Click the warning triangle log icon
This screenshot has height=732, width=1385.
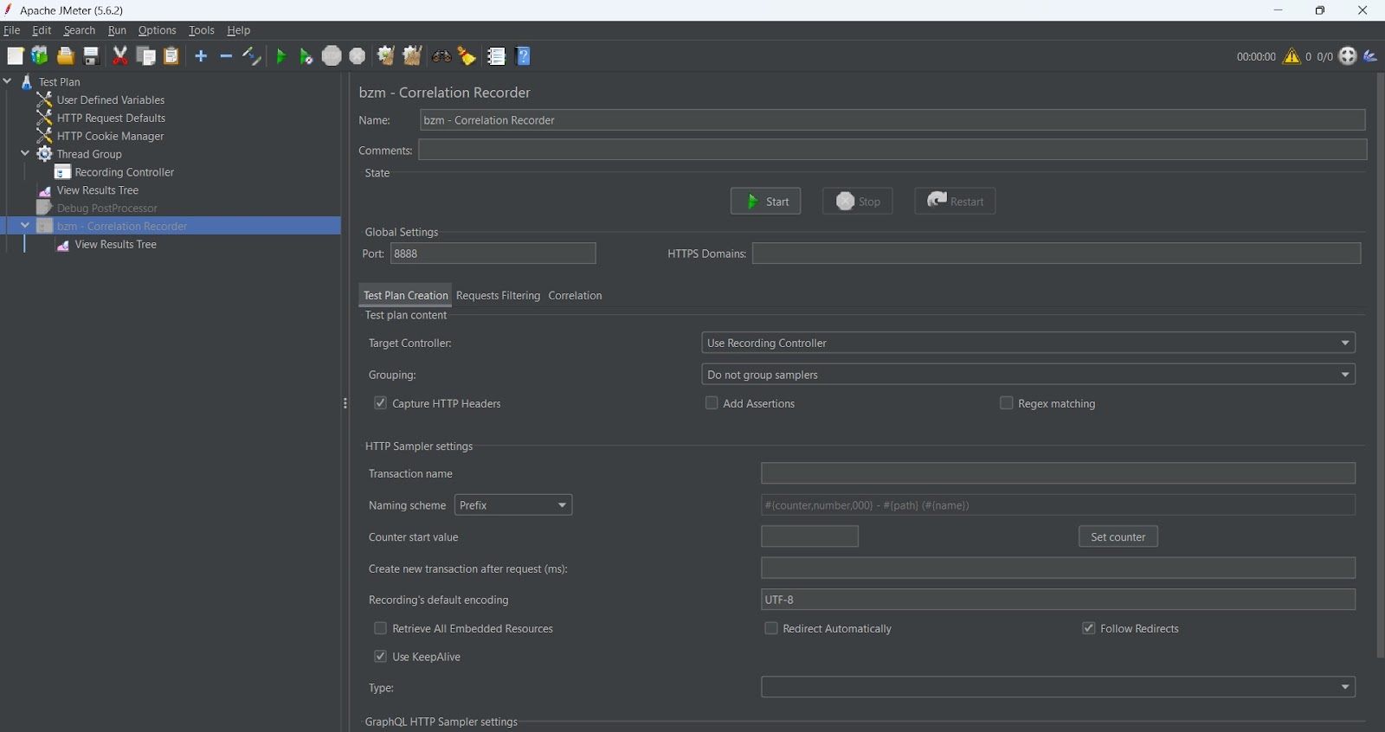tap(1292, 56)
